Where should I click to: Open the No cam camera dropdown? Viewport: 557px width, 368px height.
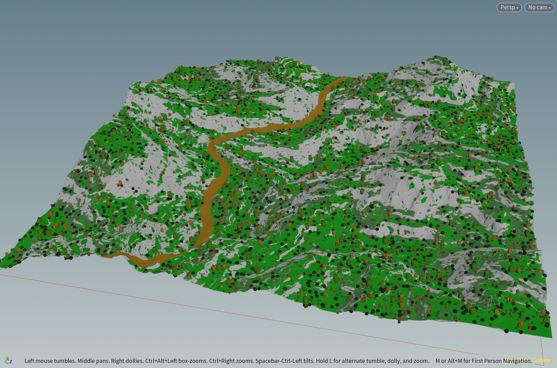(539, 8)
